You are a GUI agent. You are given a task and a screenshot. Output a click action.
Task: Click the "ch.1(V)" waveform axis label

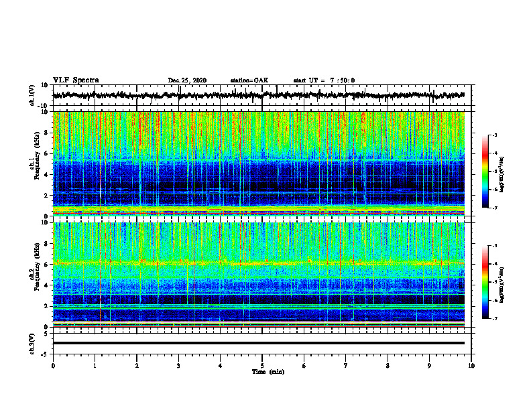click(32, 95)
